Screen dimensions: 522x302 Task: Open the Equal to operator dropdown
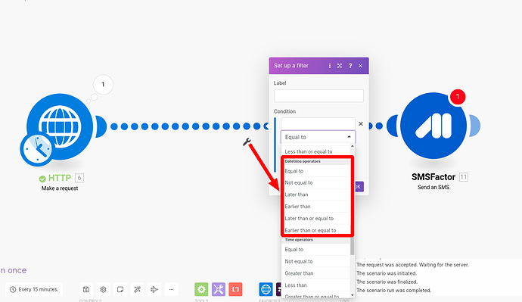click(318, 137)
